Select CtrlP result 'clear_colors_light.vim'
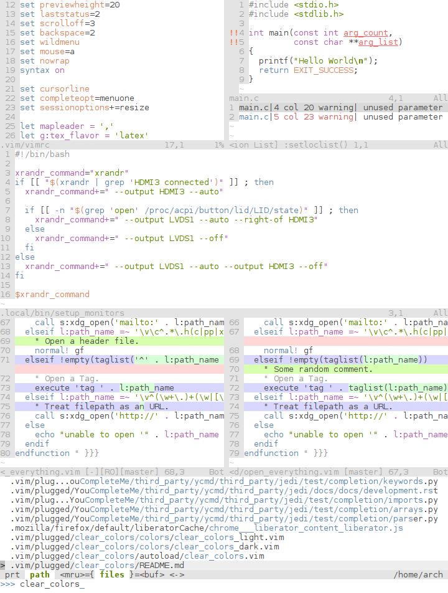The width and height of the screenshot is (448, 593). click(x=147, y=538)
